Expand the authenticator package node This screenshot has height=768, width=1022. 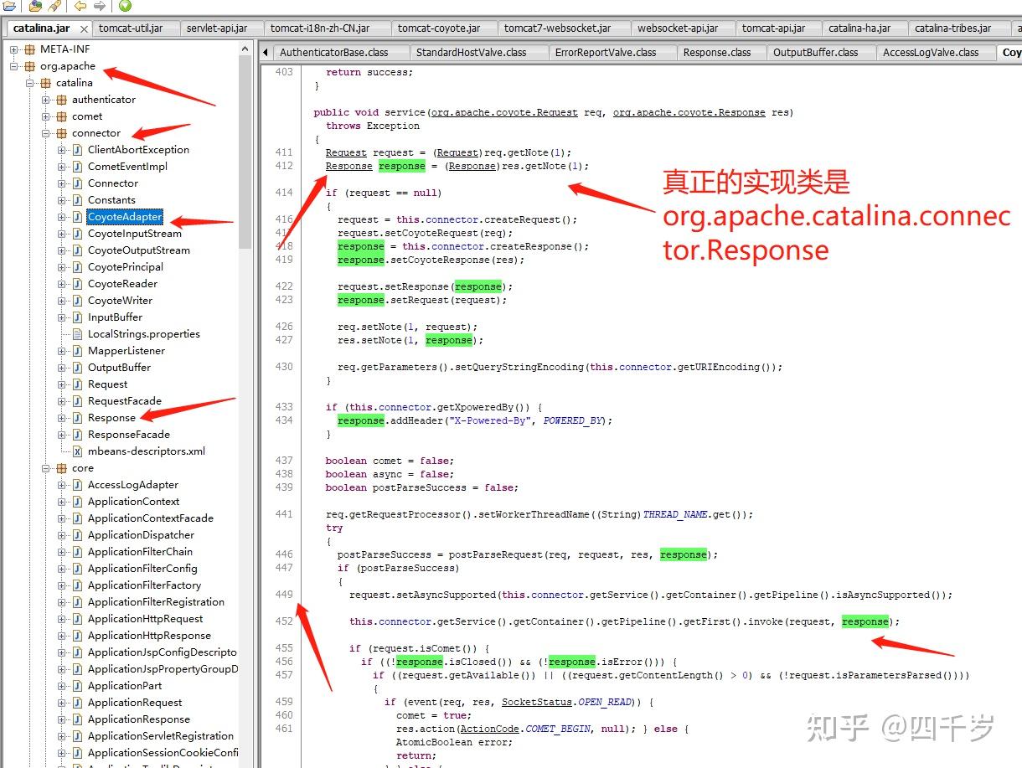click(46, 100)
